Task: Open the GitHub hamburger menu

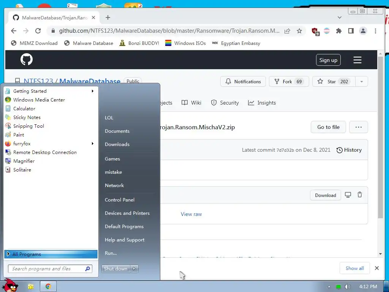Action: coord(357,60)
